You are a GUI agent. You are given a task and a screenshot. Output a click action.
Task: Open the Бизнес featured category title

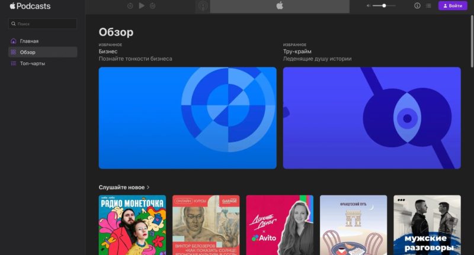(108, 51)
